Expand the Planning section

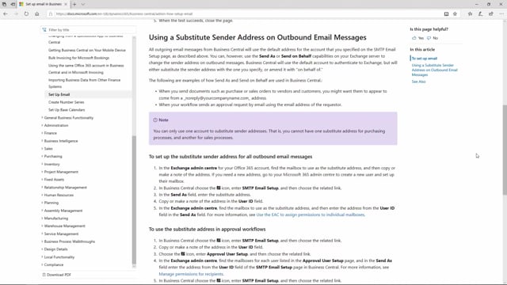(51, 203)
